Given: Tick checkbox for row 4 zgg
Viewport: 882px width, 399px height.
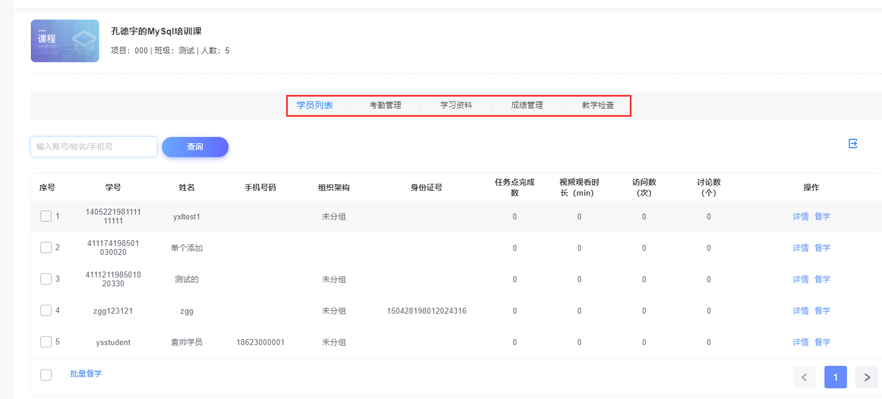Looking at the screenshot, I should pyautogui.click(x=46, y=311).
